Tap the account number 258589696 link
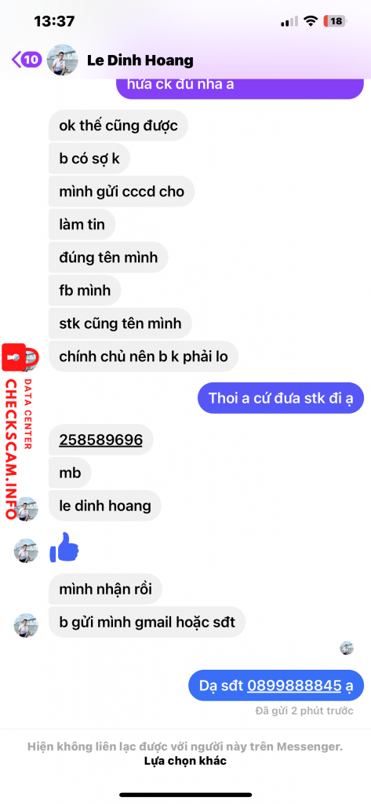371x804 pixels. (101, 440)
